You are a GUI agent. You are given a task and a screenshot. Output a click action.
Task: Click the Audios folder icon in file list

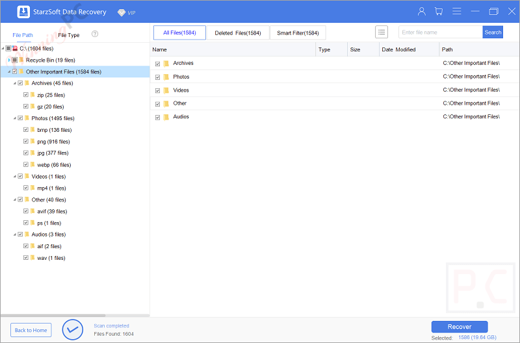tap(166, 117)
